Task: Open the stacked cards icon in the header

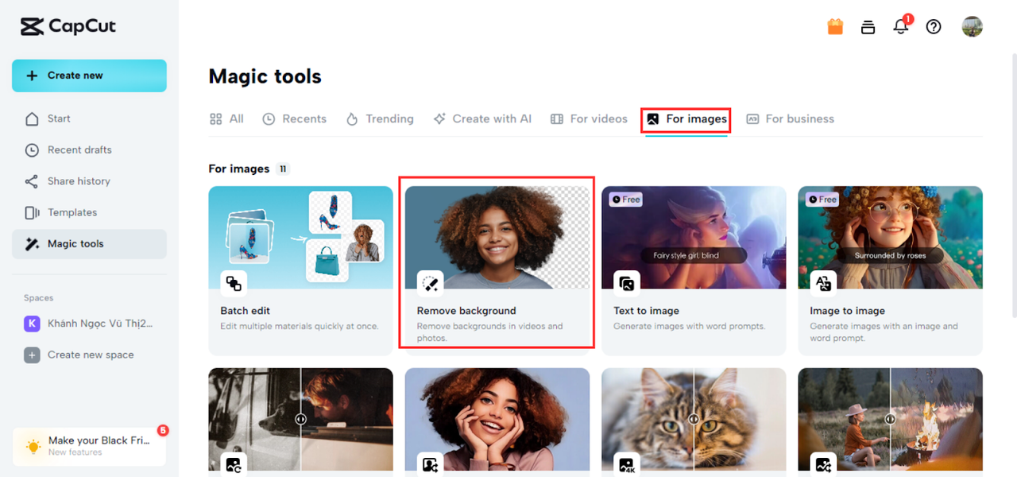Action: (868, 27)
